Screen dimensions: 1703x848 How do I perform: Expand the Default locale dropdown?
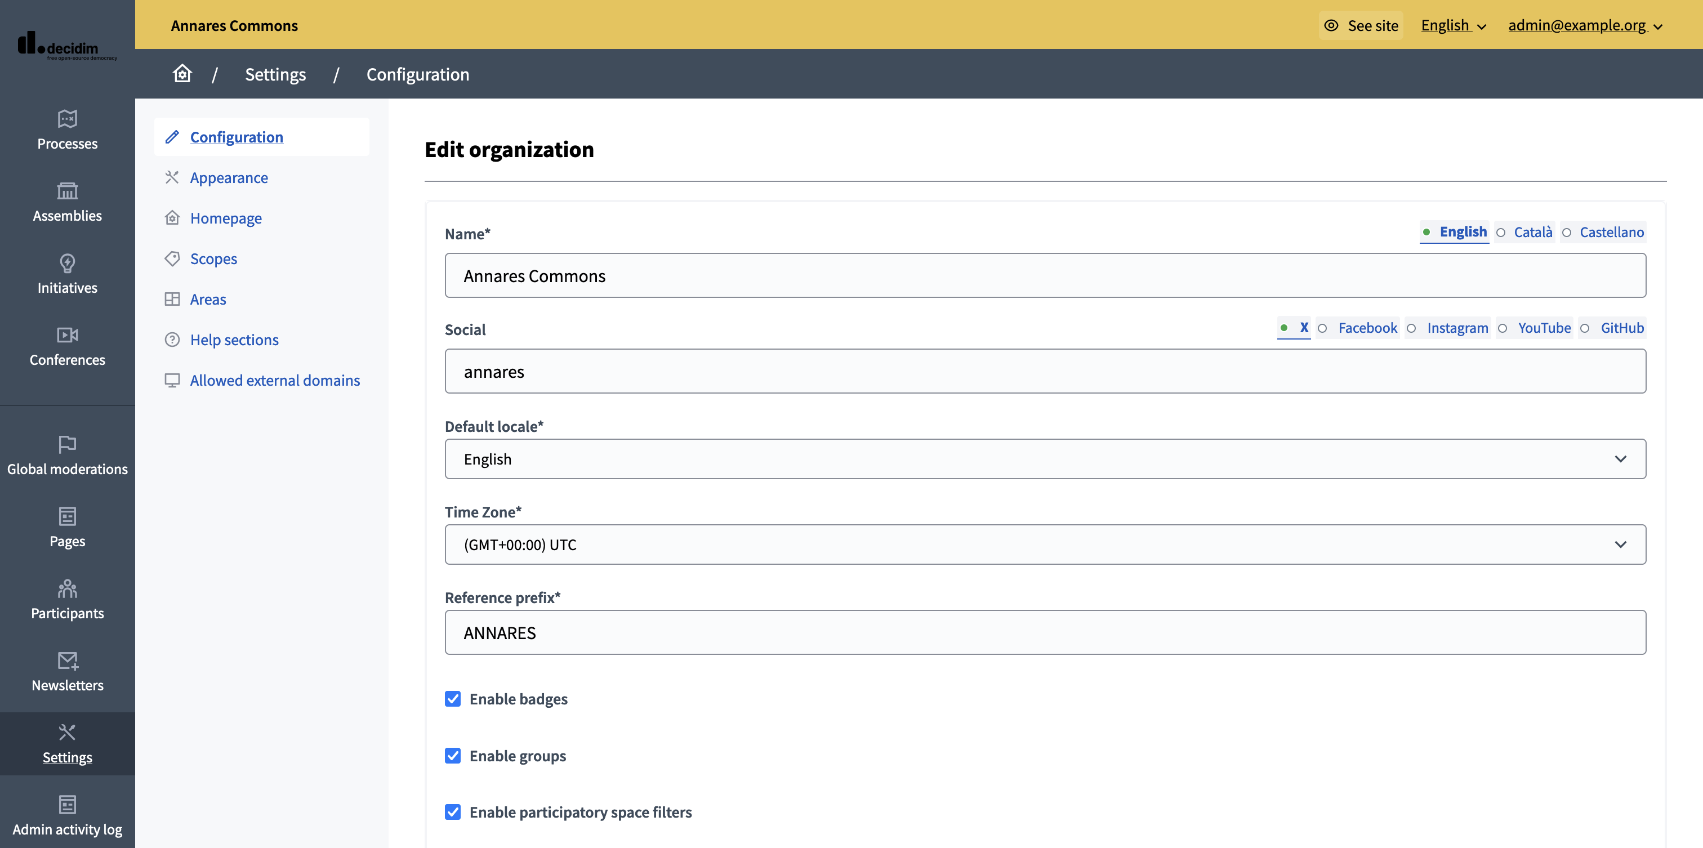point(1045,457)
